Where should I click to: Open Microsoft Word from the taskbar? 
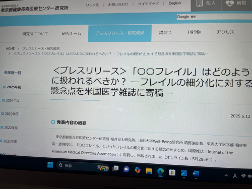pos(196,174)
